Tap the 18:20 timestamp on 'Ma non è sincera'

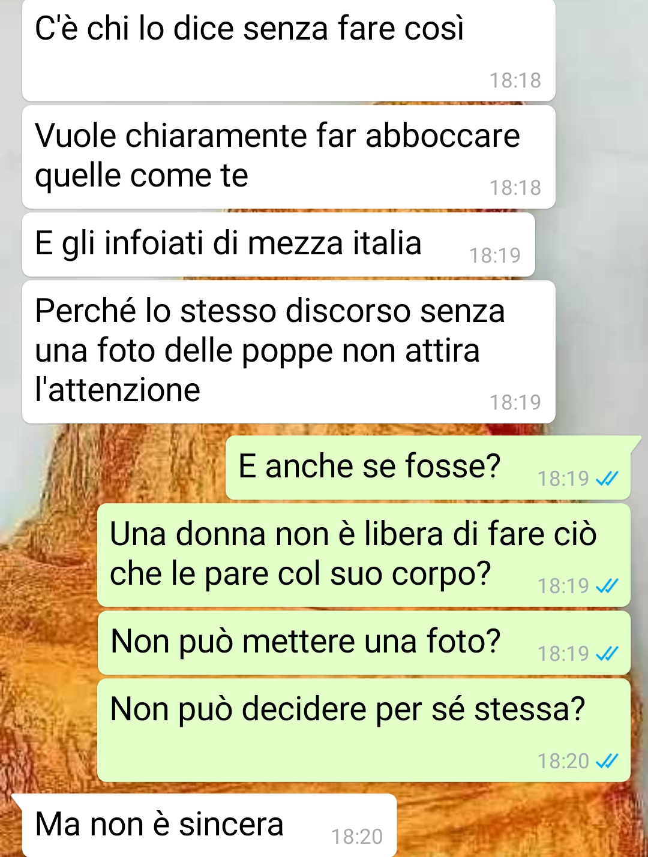point(357,837)
